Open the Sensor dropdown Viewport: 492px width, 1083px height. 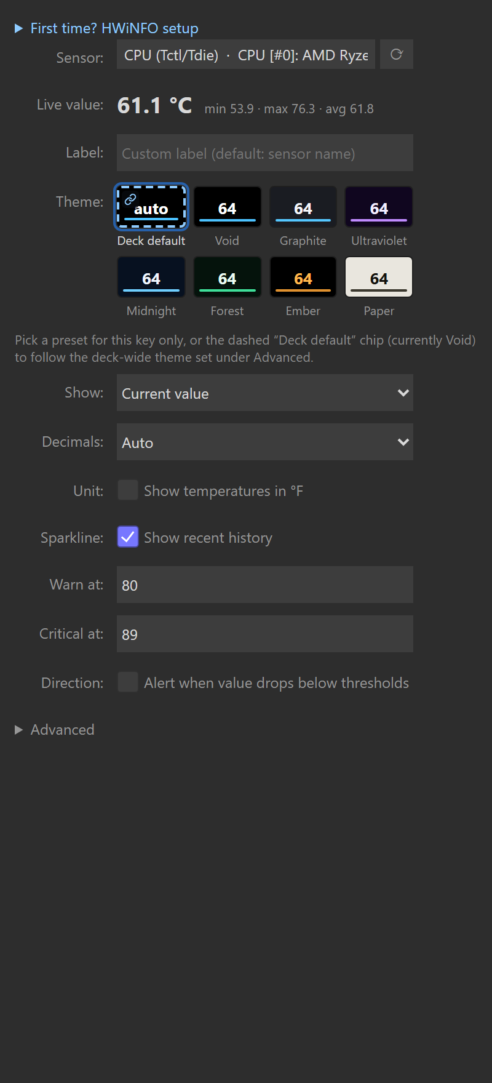[x=246, y=55]
